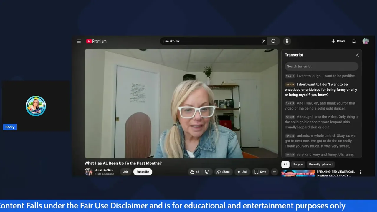Screen dimensions: 377x212
Task: Open the BREAKING- TED VIEWER CALL IN SHOW title
Action: pos(336,173)
